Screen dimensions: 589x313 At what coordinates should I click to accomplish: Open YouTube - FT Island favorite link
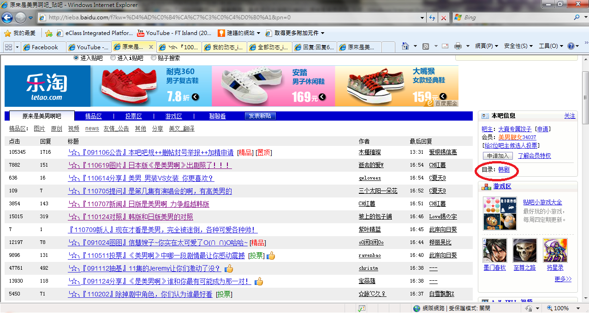pos(175,33)
